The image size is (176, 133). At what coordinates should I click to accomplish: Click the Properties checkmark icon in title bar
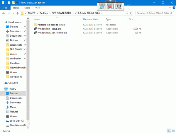point(9,3)
